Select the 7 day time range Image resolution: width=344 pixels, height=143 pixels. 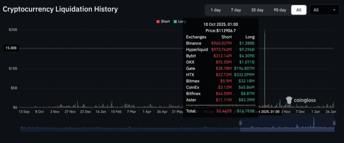click(236, 10)
